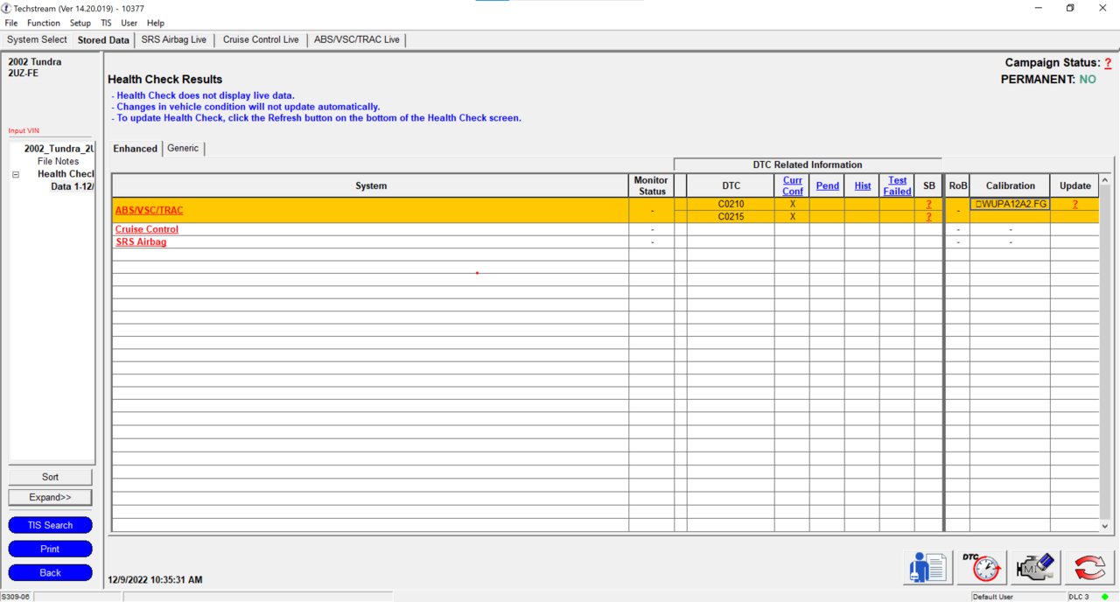Switch to Cruise Control Live tab

(261, 39)
